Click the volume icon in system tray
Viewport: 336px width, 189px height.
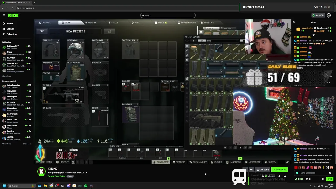322,186
